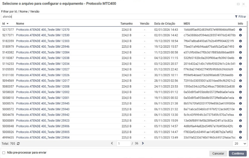Go to next page arrow

point(143,143)
